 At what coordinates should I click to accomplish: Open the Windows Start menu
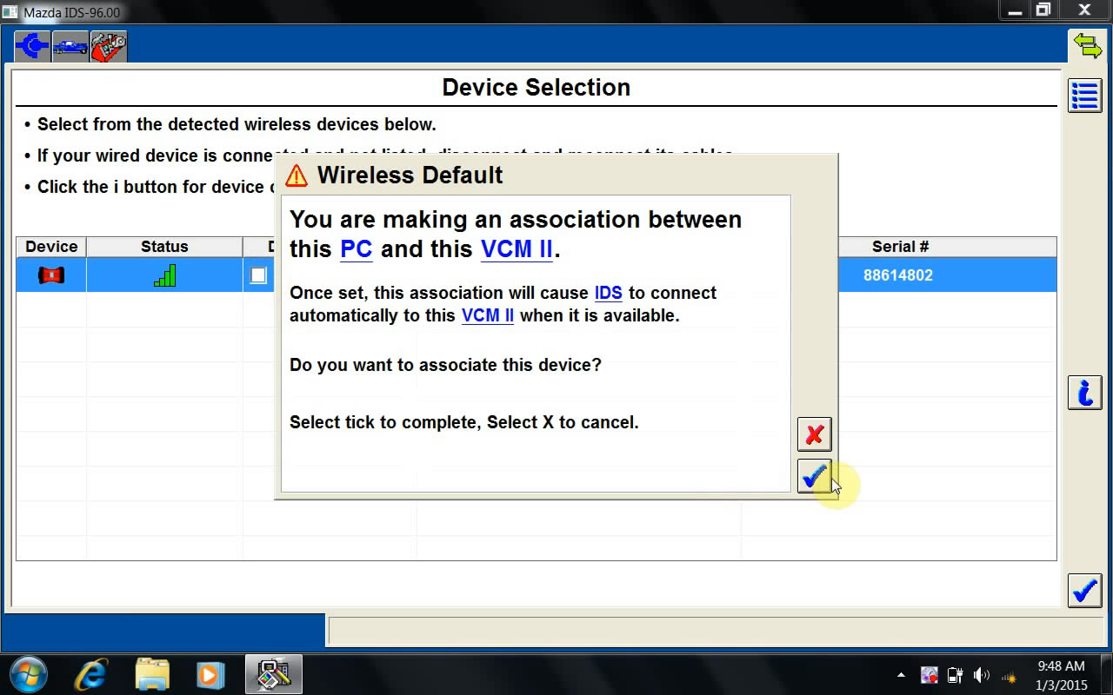(29, 674)
